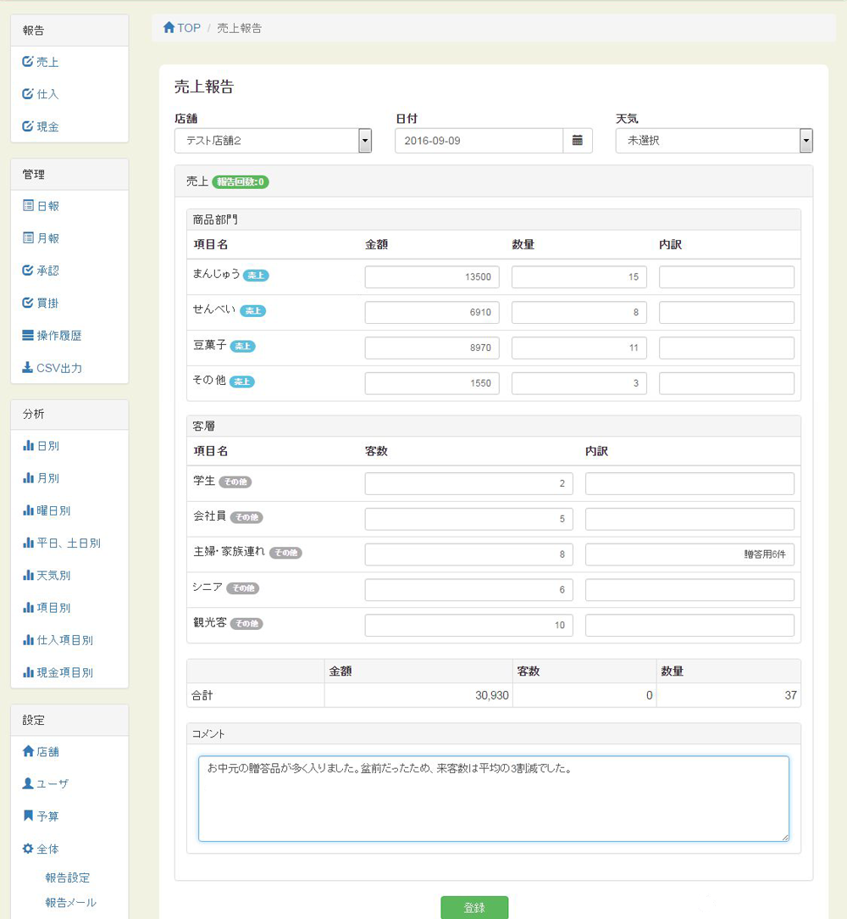Open the 報告メール settings link
The width and height of the screenshot is (847, 919).
(x=70, y=902)
